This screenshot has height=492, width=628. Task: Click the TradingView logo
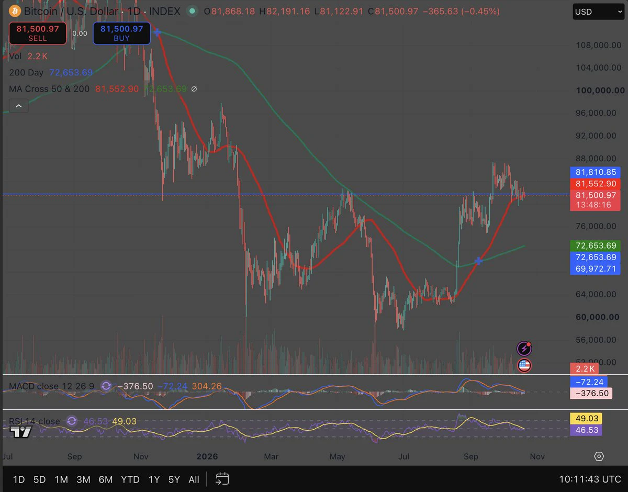pyautogui.click(x=21, y=432)
